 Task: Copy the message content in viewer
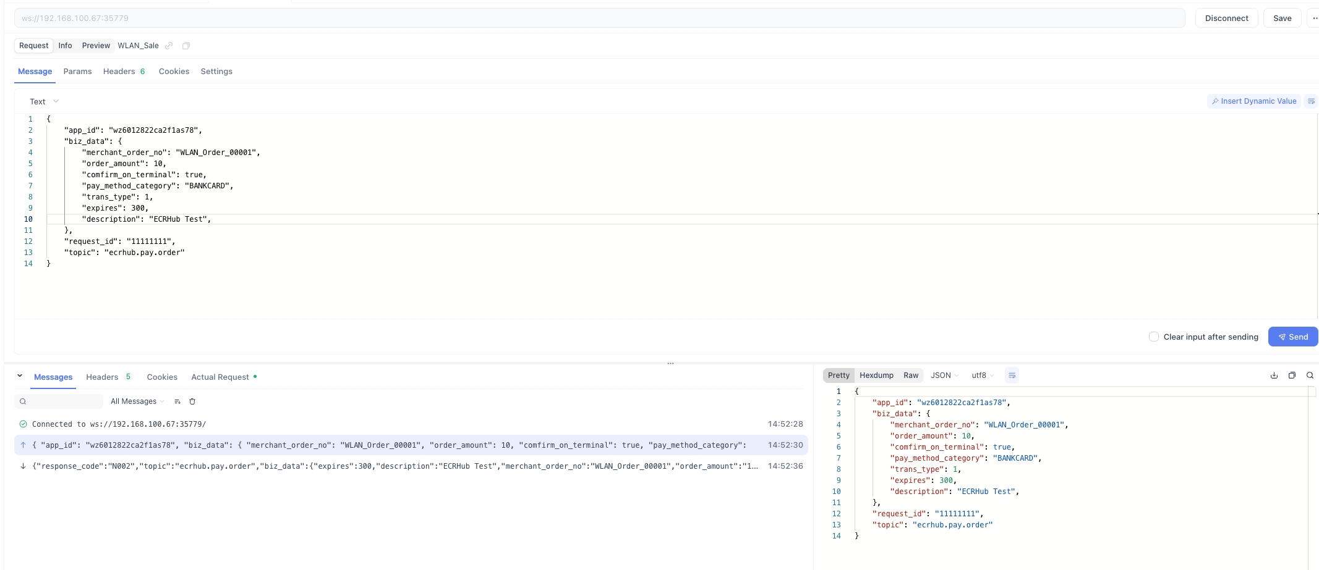click(1292, 375)
